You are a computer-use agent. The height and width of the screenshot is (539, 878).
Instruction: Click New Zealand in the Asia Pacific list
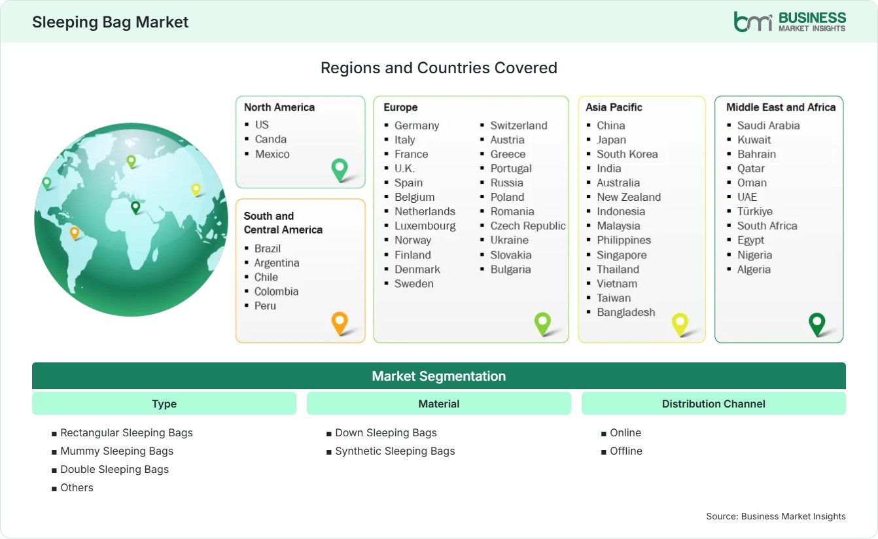(629, 197)
